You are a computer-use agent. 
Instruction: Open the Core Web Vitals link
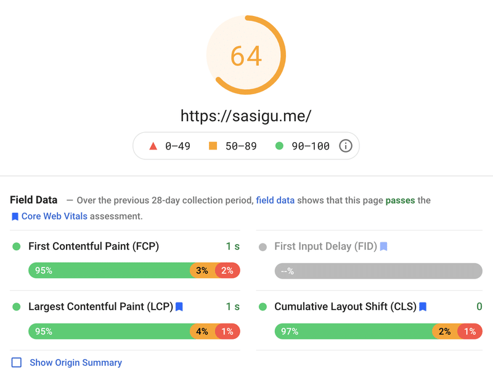(x=54, y=216)
